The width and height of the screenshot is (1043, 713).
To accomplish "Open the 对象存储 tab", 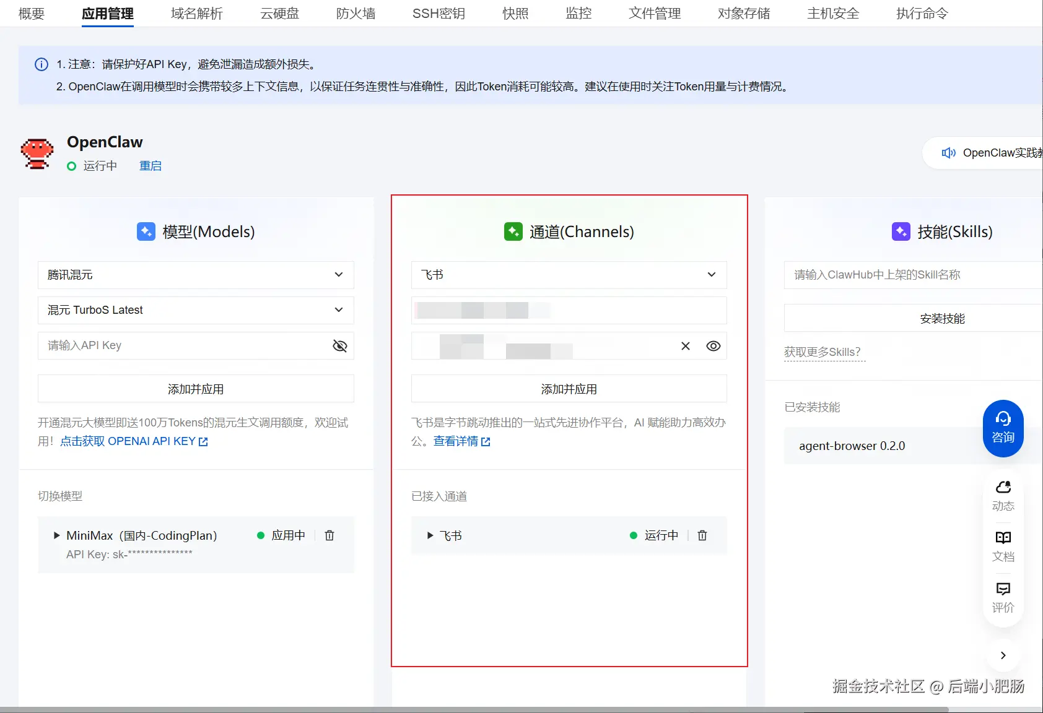I will click(744, 14).
